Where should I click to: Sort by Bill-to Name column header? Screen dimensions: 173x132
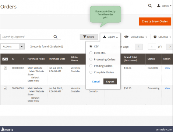pyautogui.click(x=77, y=59)
